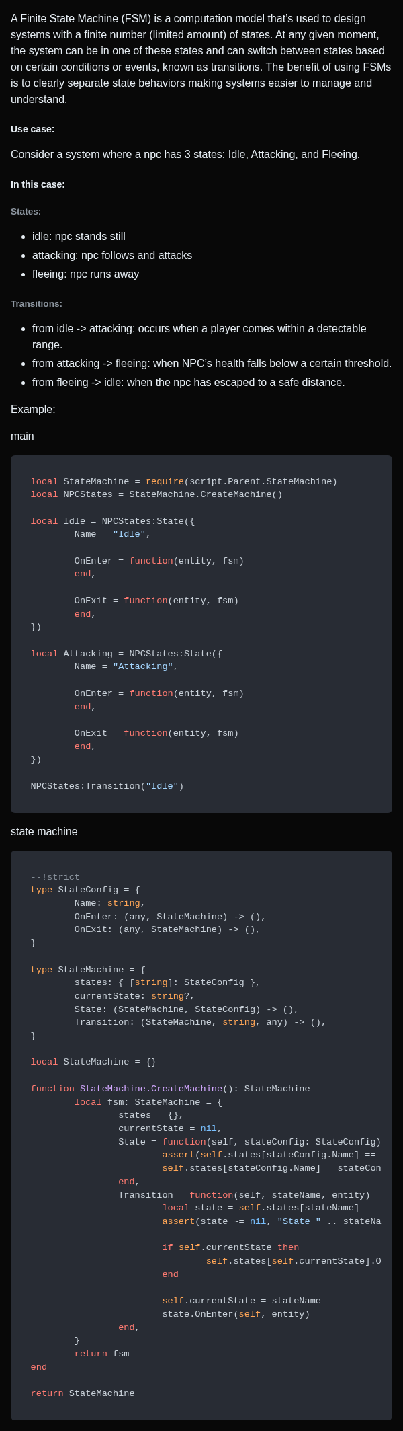
Task: Click the "--!strict" comment line
Action: pos(55,877)
